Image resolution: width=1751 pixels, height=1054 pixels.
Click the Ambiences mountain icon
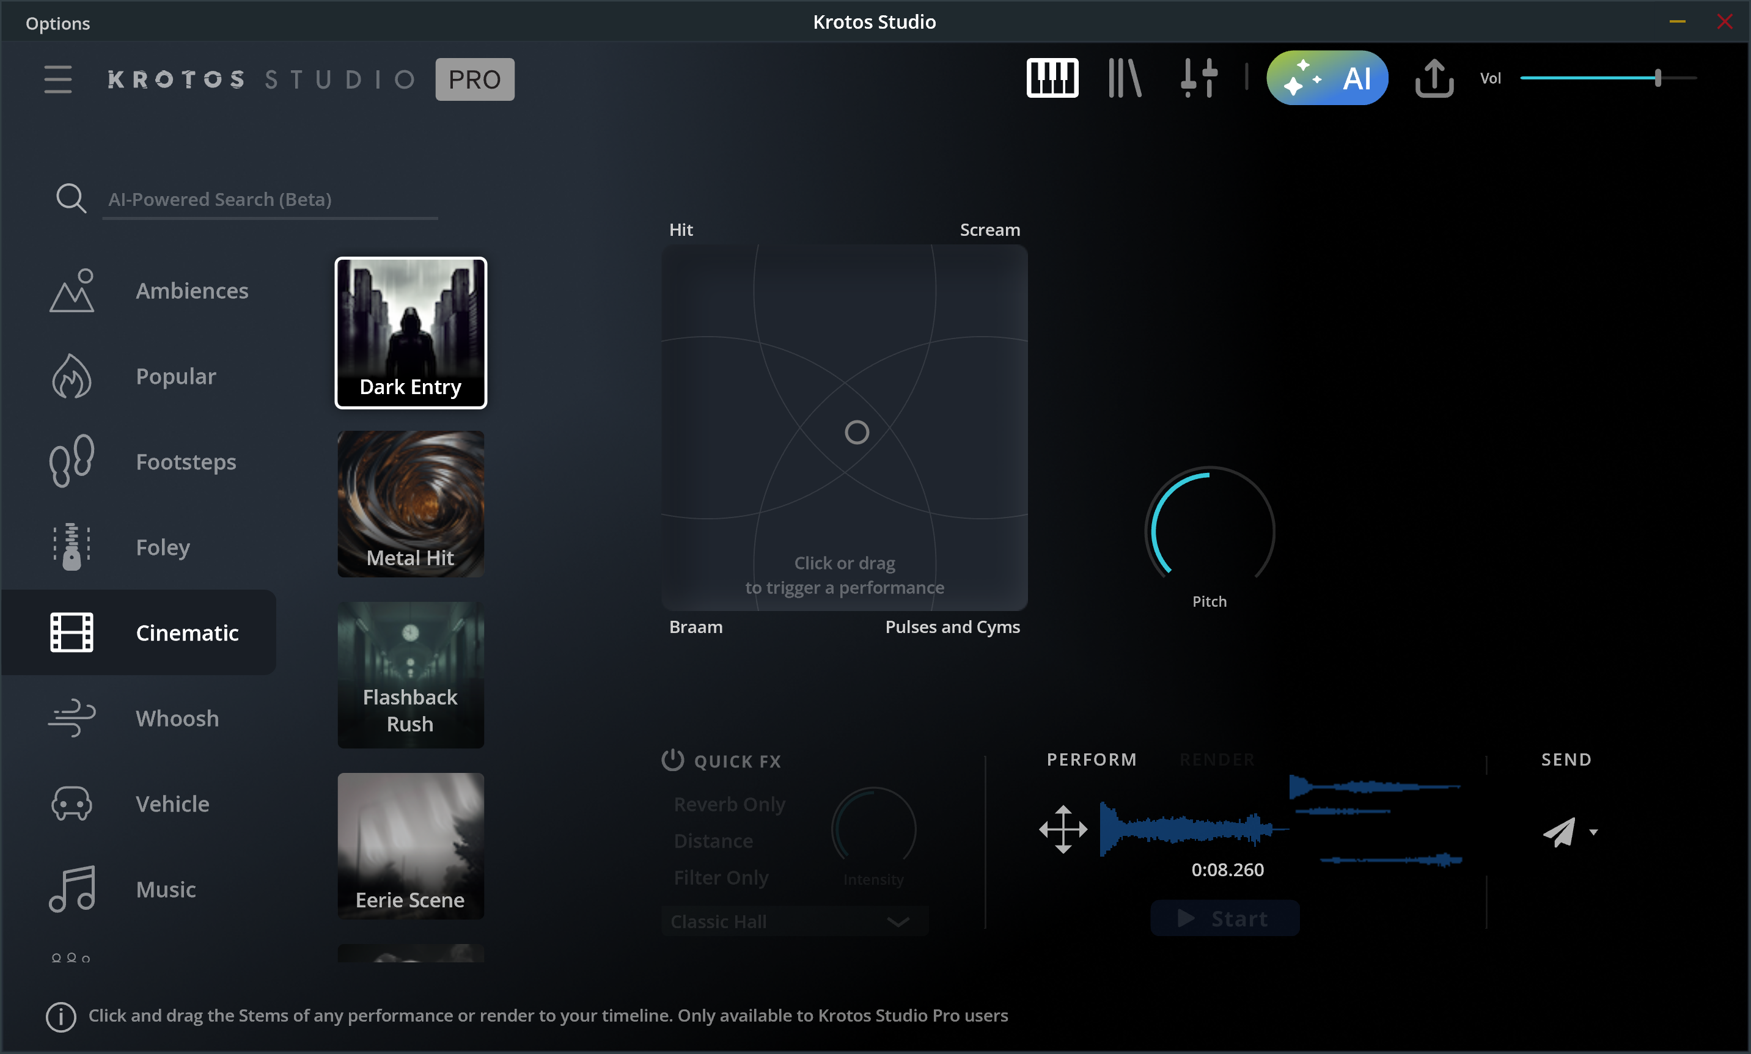(72, 290)
